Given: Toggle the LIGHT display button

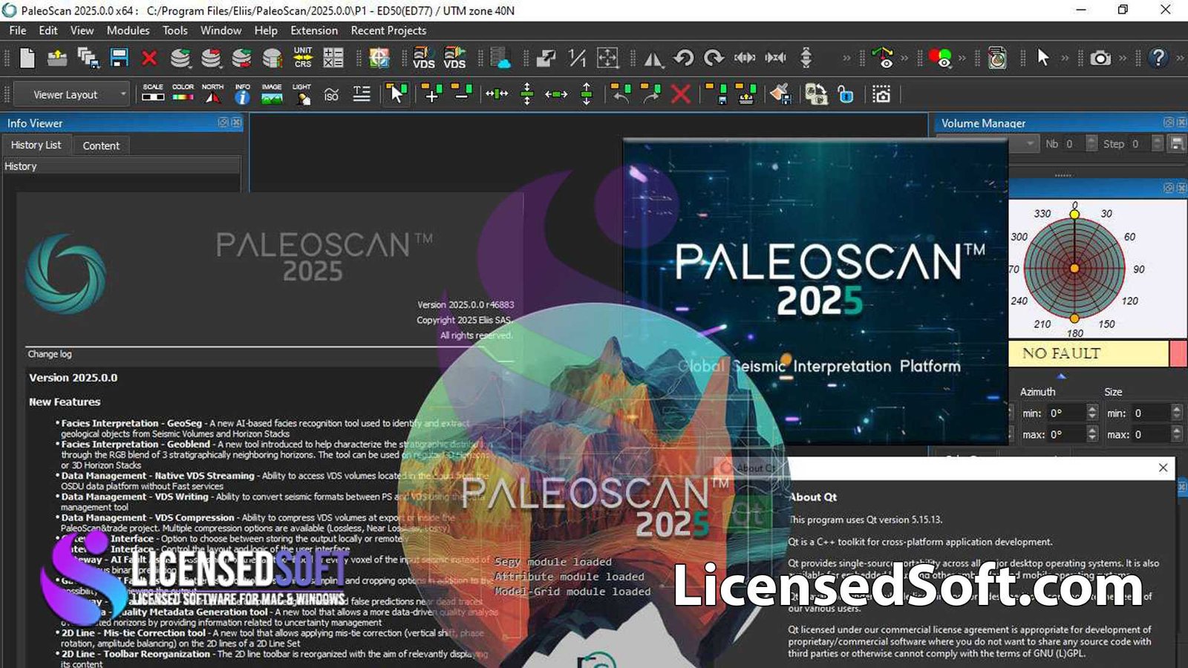Looking at the screenshot, I should click(301, 94).
